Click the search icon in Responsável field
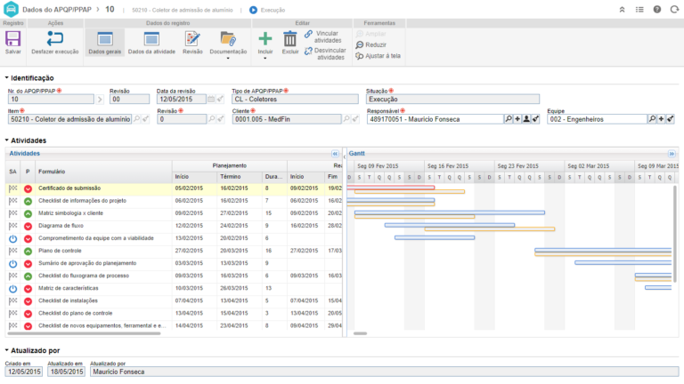 [x=509, y=118]
